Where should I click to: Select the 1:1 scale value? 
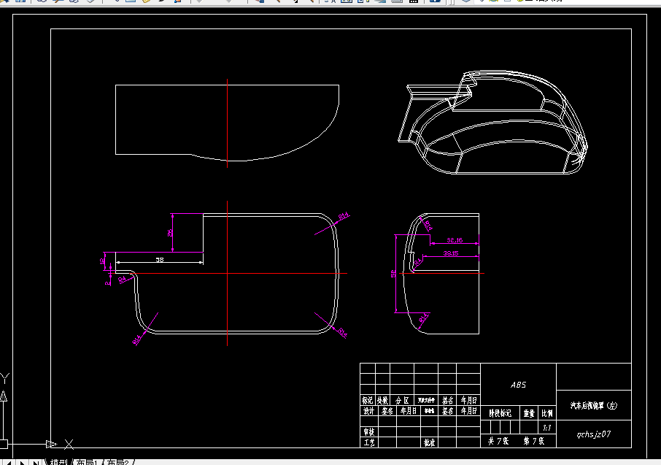click(x=547, y=428)
